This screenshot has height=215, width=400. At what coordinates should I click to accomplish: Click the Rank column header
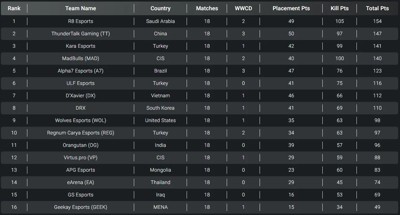pos(14,8)
